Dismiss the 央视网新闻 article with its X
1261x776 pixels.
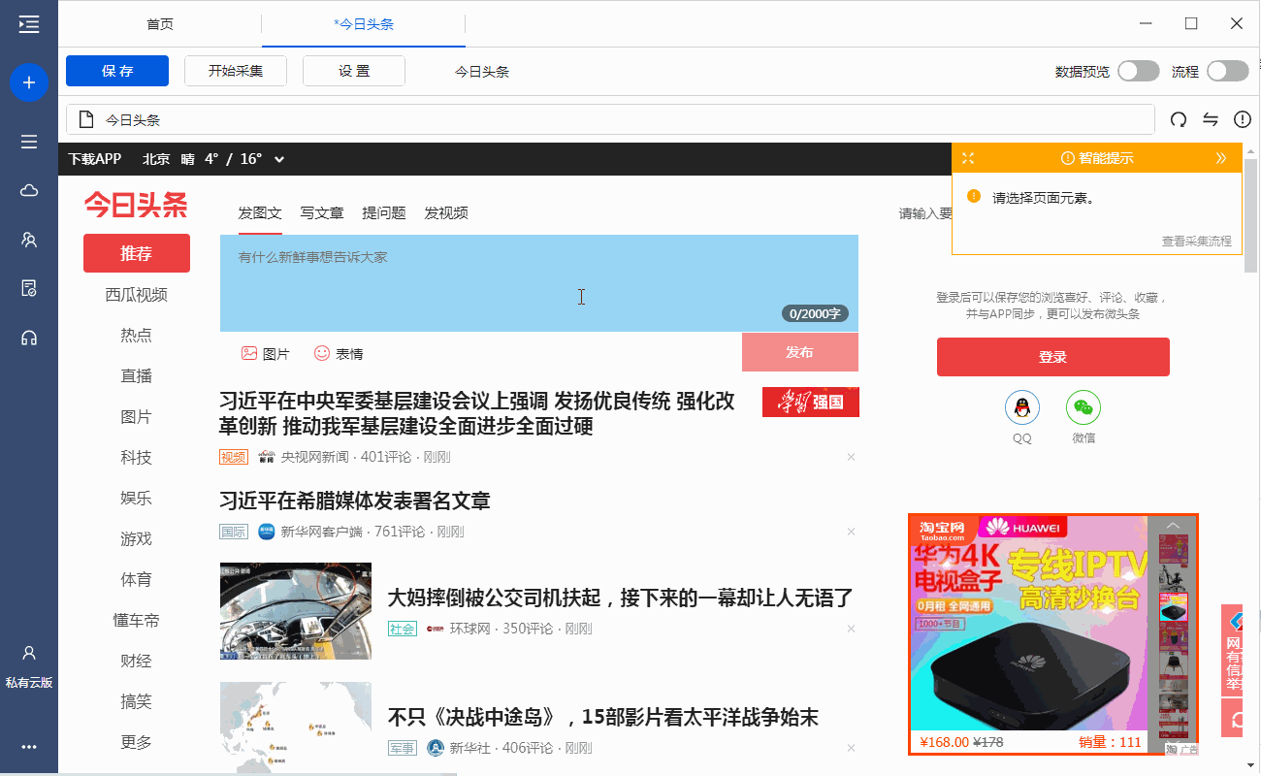(x=851, y=457)
